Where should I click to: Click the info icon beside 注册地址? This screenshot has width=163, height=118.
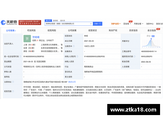13,82
